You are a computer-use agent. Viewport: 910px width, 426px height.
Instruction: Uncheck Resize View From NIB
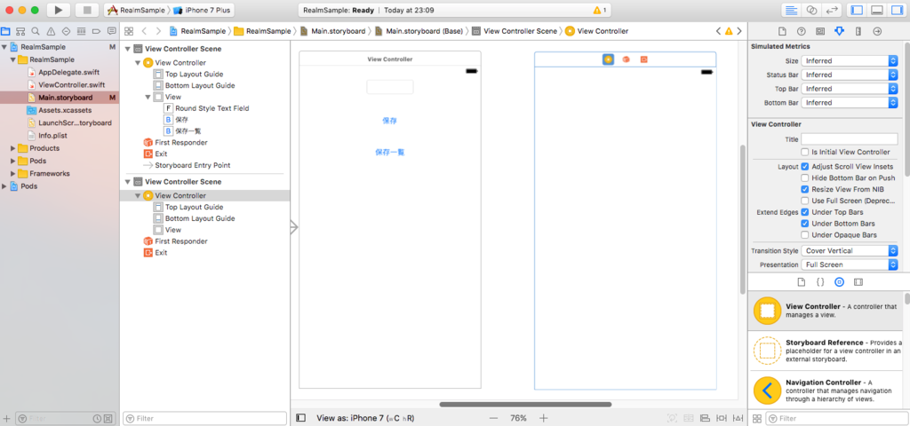coord(805,189)
